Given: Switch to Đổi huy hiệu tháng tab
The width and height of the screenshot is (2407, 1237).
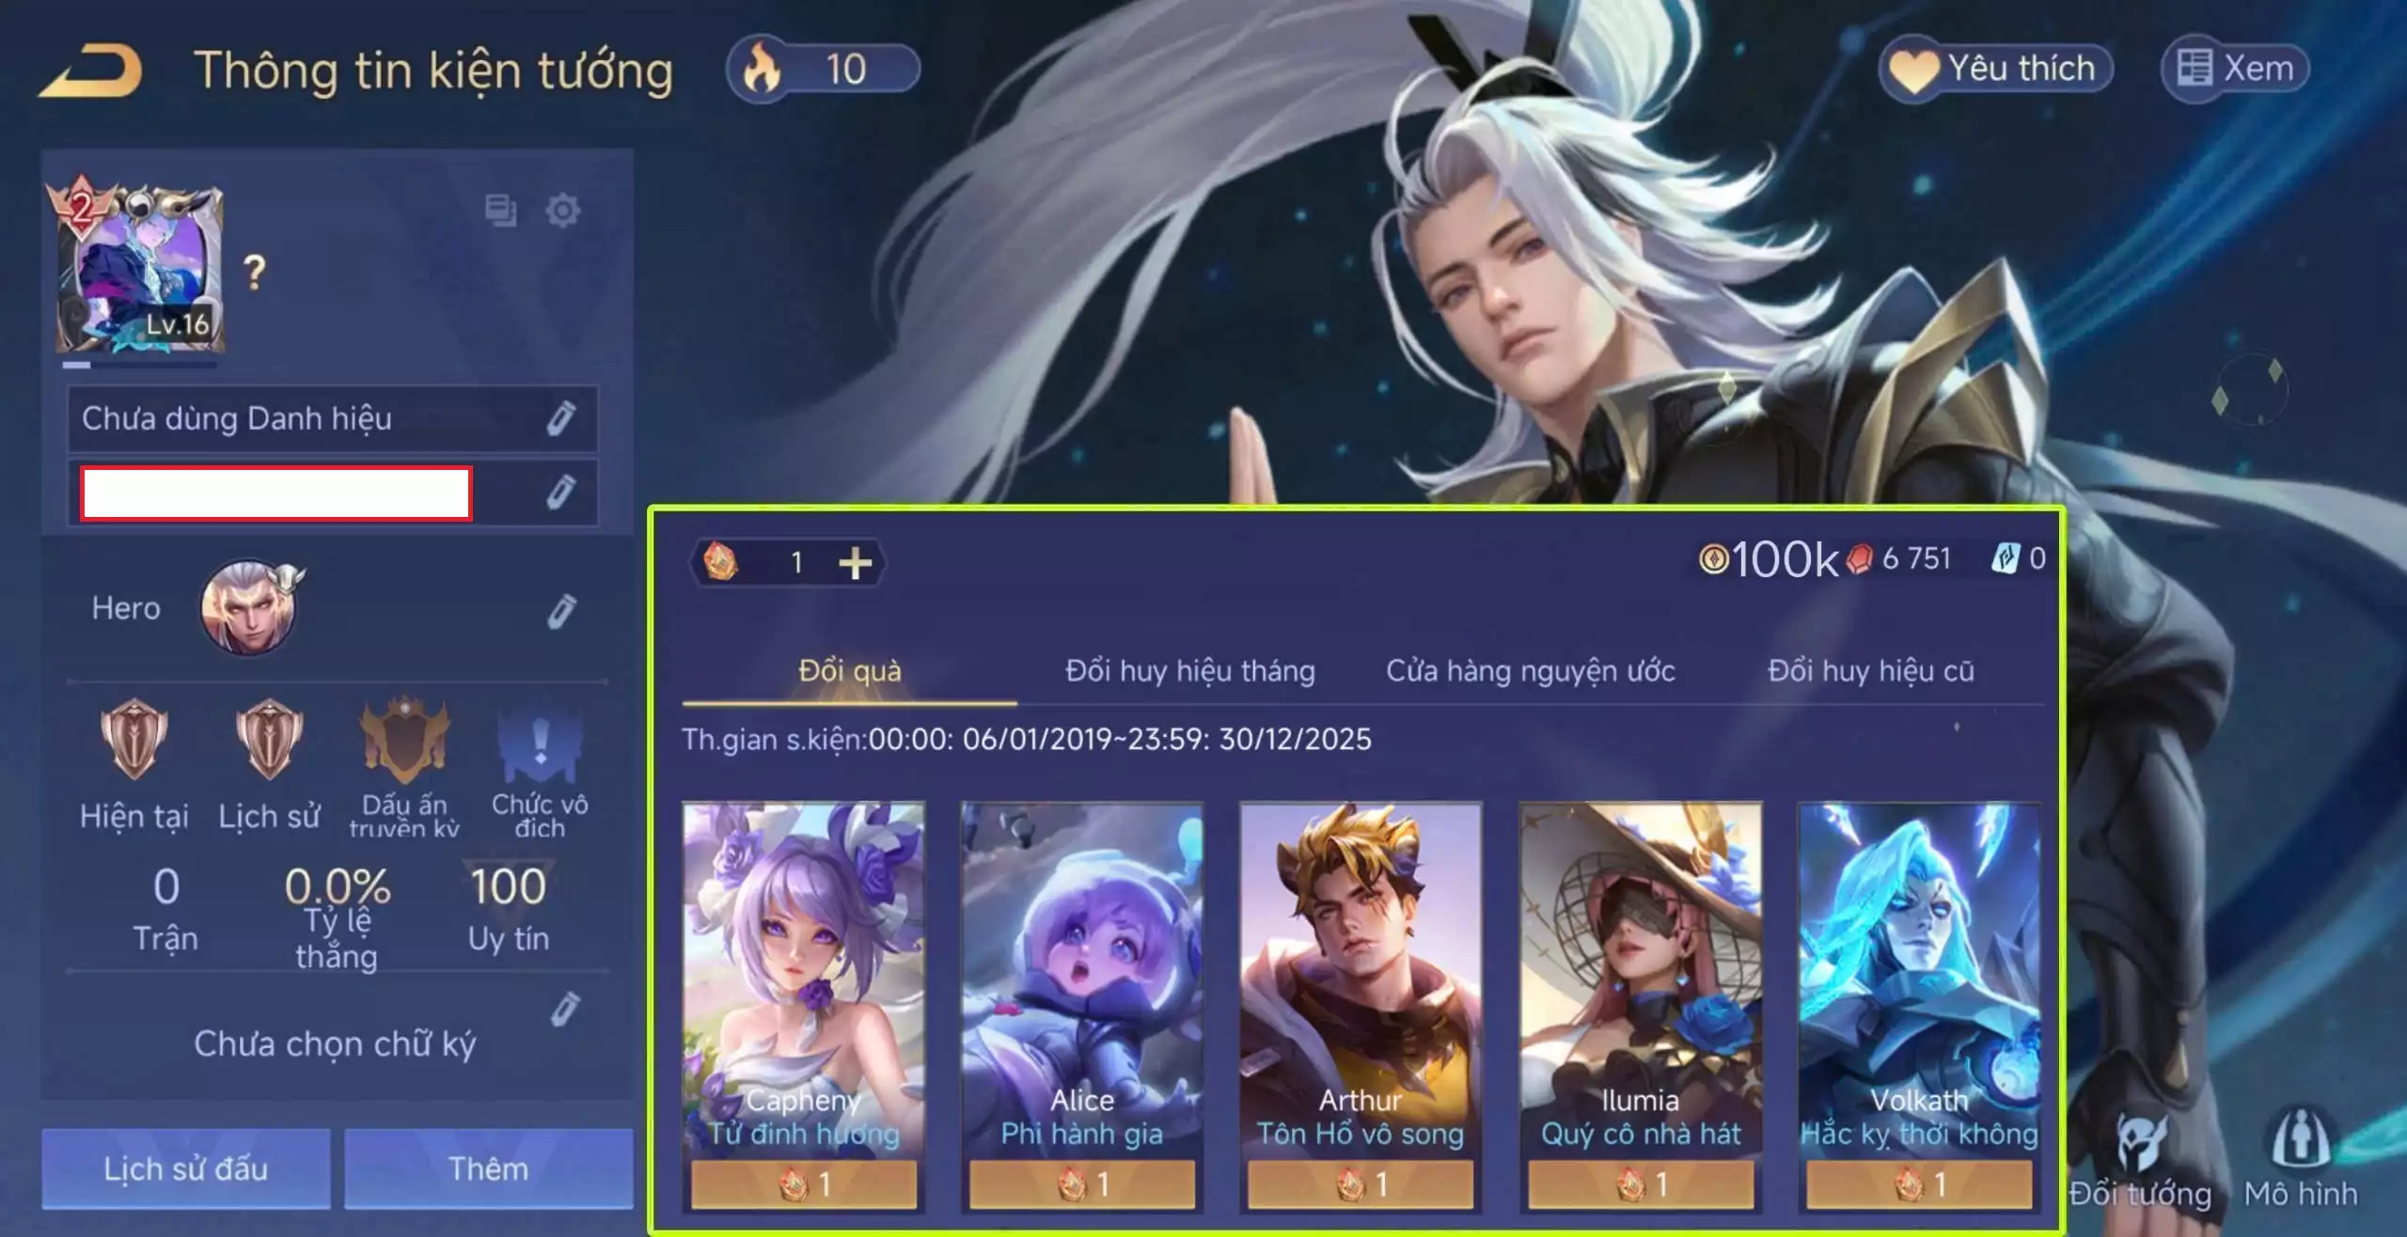Looking at the screenshot, I should click(1189, 671).
